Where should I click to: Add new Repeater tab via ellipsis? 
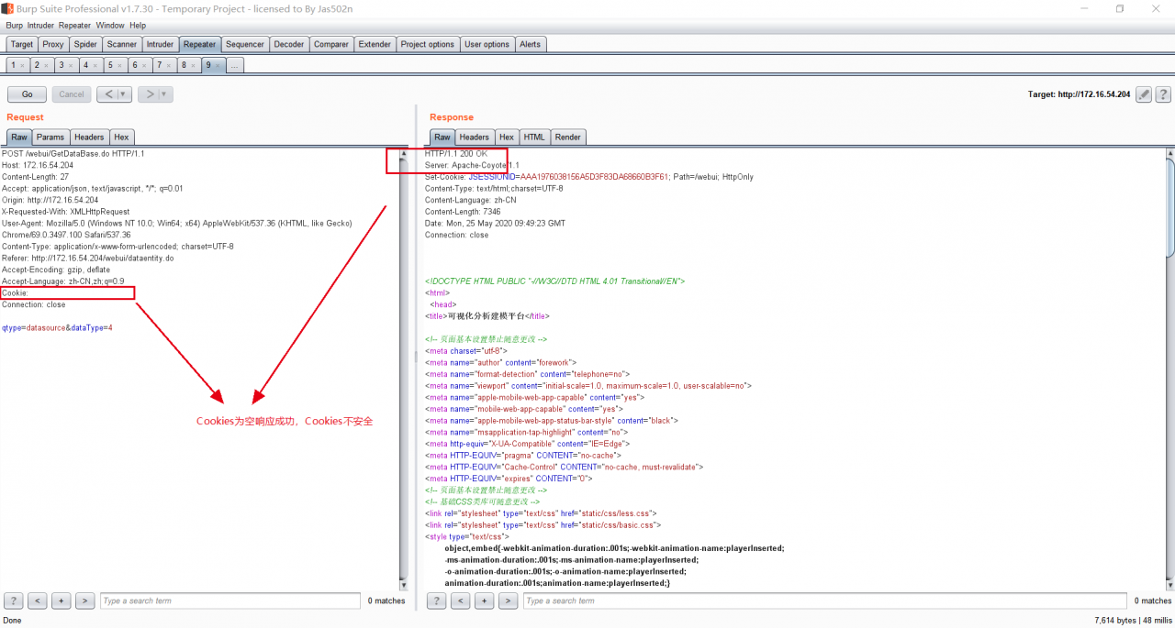[x=235, y=65]
